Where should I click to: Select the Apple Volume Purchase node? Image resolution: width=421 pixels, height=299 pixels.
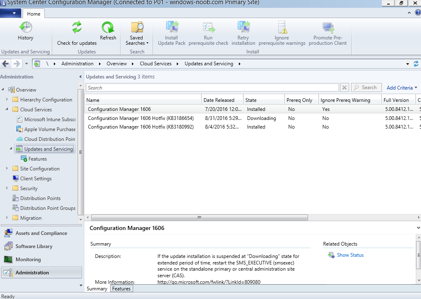46,129
